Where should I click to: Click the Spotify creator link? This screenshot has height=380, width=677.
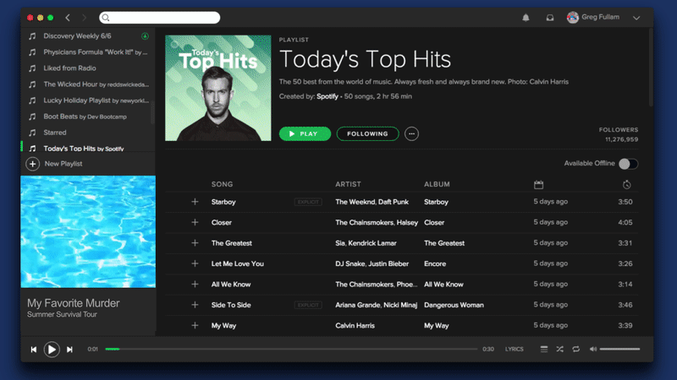(327, 96)
